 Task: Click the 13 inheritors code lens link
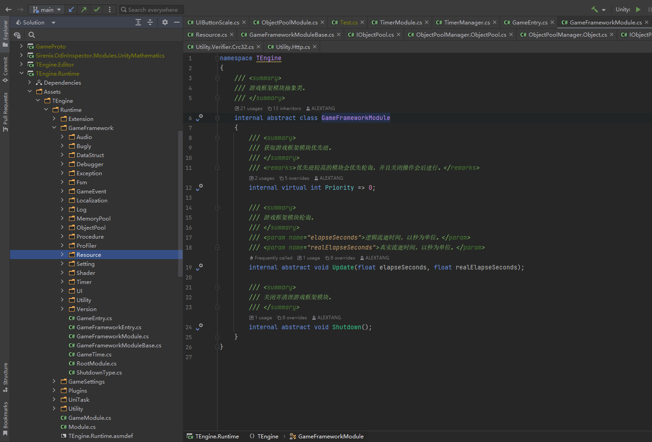[284, 108]
